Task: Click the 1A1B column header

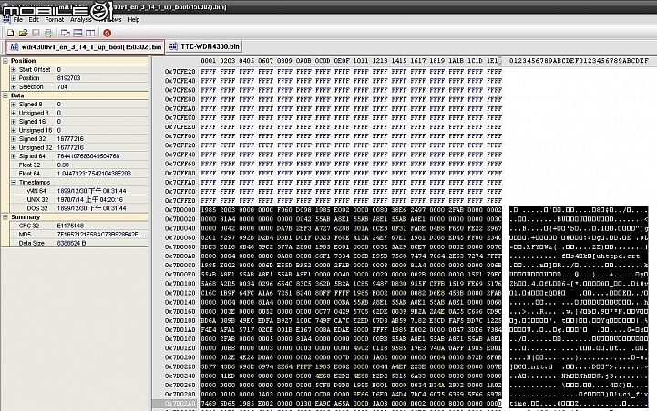Action: (457, 61)
